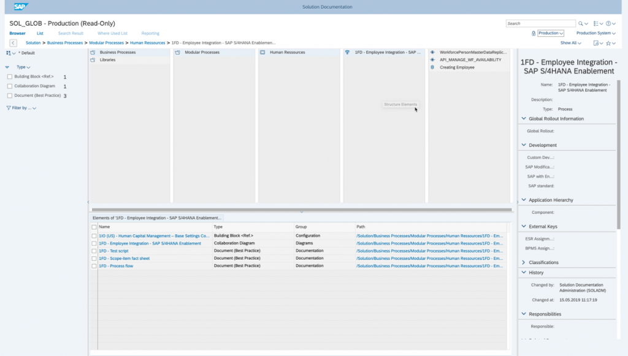Sort by the Type column header
Screen dimensions: 628x356
tap(218, 227)
